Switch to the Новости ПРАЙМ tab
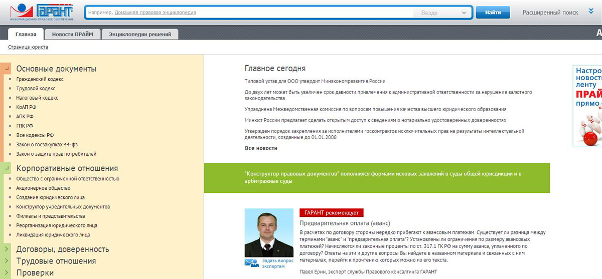The image size is (602, 279). click(x=73, y=35)
